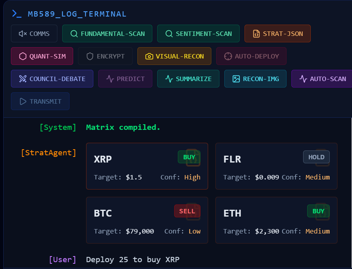Click 'Deploy 25 to buy XRP' message
The width and height of the screenshot is (352, 269).
click(x=133, y=260)
